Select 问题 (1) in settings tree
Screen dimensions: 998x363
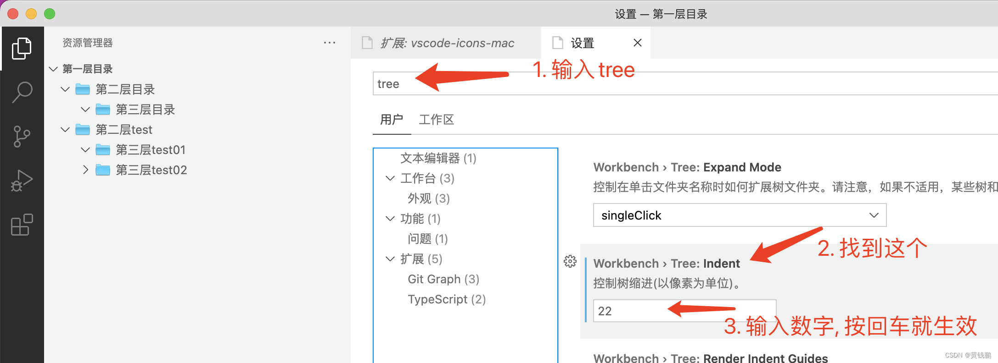coord(428,239)
